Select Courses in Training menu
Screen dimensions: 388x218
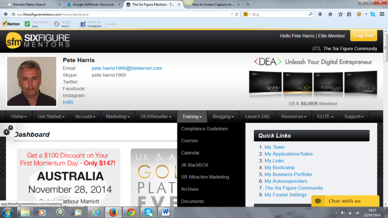[189, 140]
